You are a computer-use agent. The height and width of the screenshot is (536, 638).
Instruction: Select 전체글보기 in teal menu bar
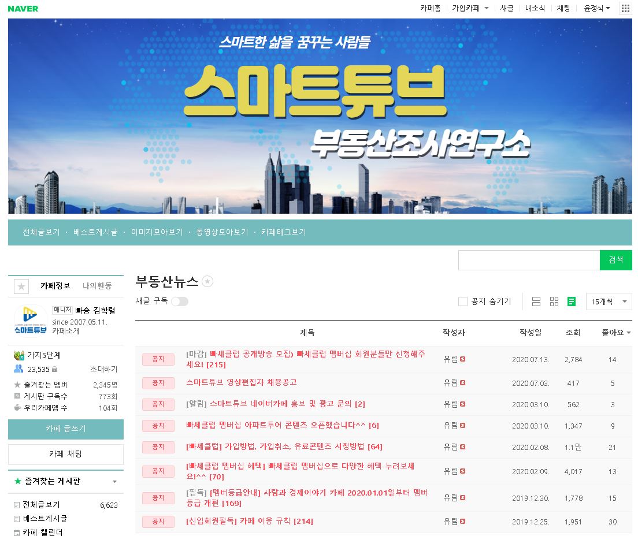click(41, 232)
